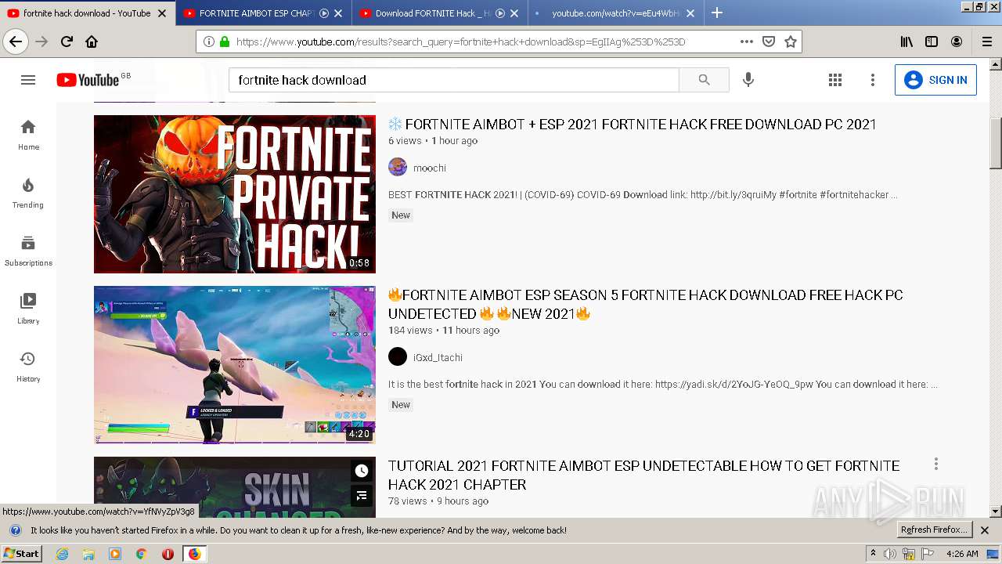
Task: Focus the YouTube search box
Action: 454,80
